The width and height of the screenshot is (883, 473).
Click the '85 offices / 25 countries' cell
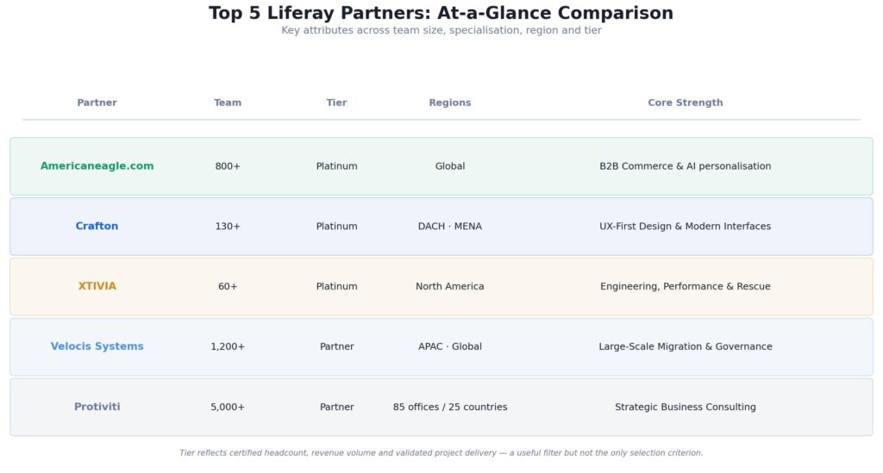pyautogui.click(x=450, y=407)
